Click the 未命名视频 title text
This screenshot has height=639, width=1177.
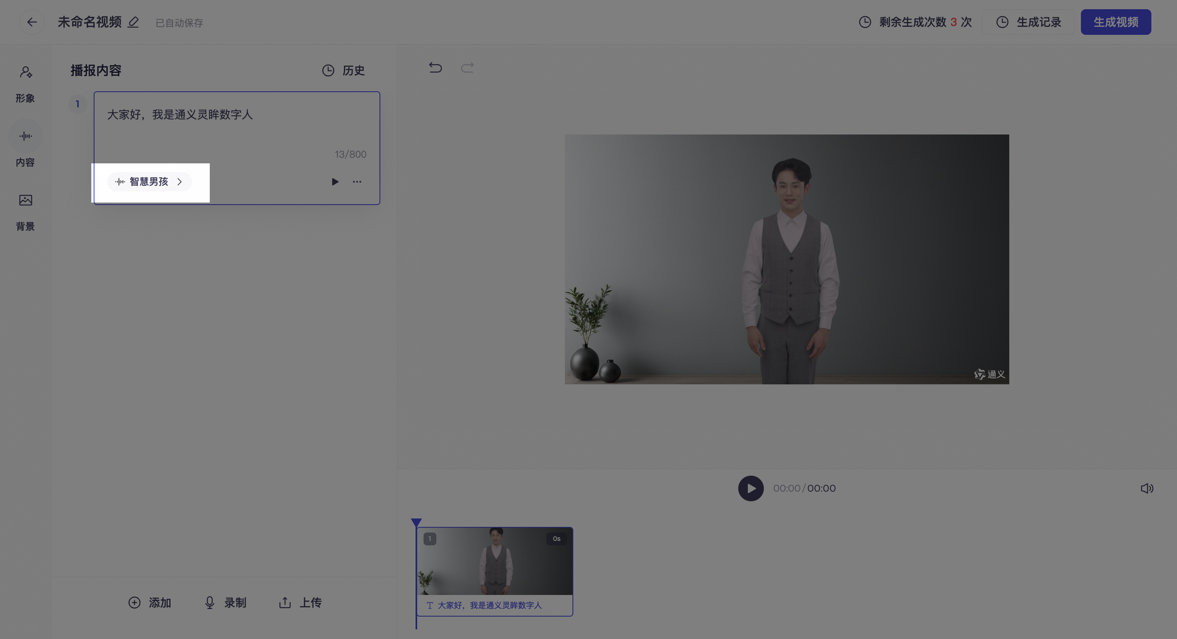(90, 22)
